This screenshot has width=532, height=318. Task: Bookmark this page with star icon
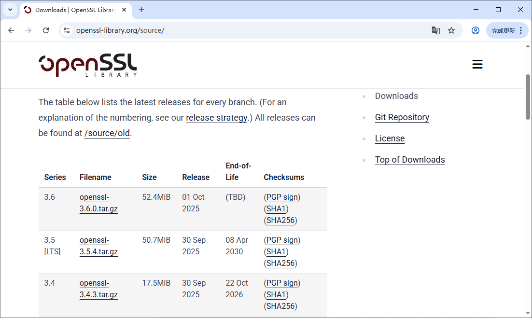pyautogui.click(x=451, y=30)
